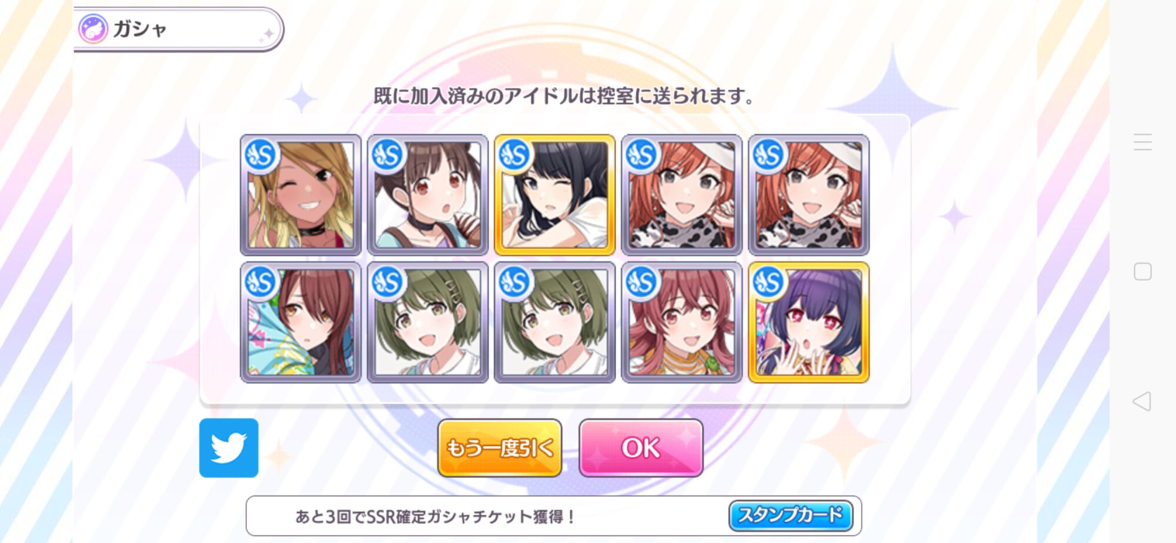The width and height of the screenshot is (1176, 543).
Task: Tap the ガシャ header icon
Action: pos(93,29)
